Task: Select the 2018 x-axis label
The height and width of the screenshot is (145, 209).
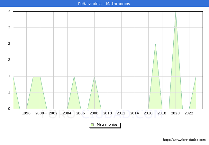Action: [162, 113]
